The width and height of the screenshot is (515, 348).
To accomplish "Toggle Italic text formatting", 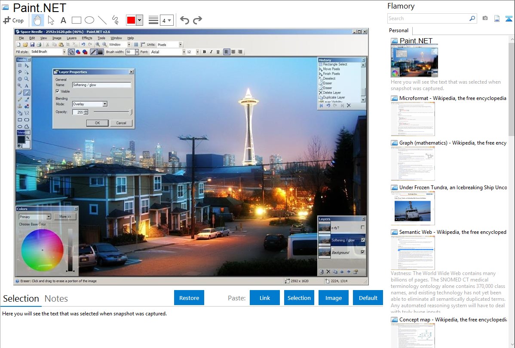I will (211, 52).
